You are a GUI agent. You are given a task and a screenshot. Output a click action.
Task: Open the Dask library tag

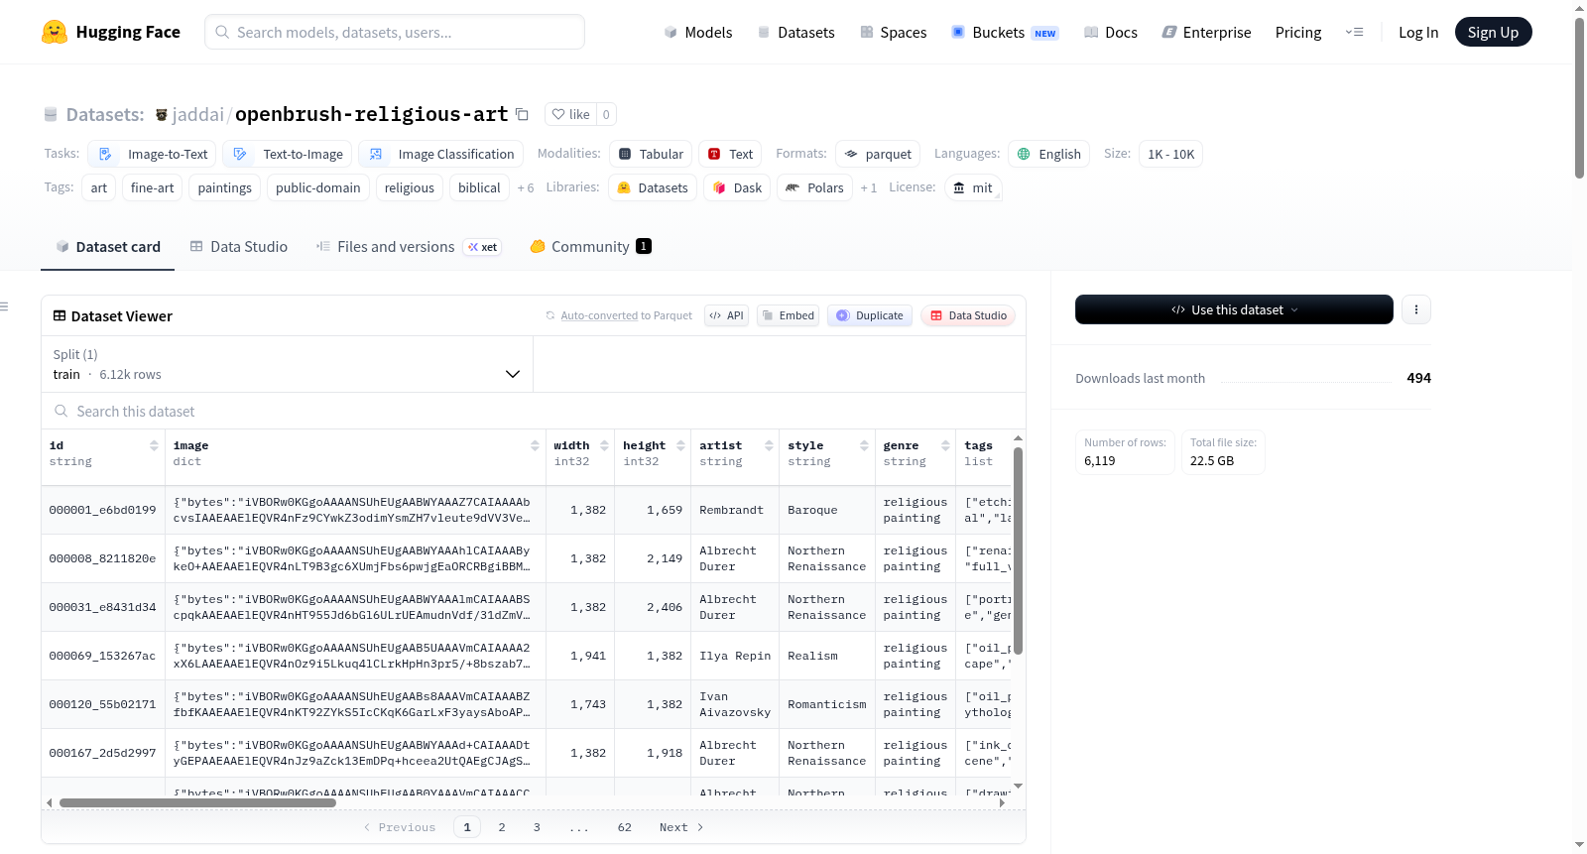tap(737, 187)
